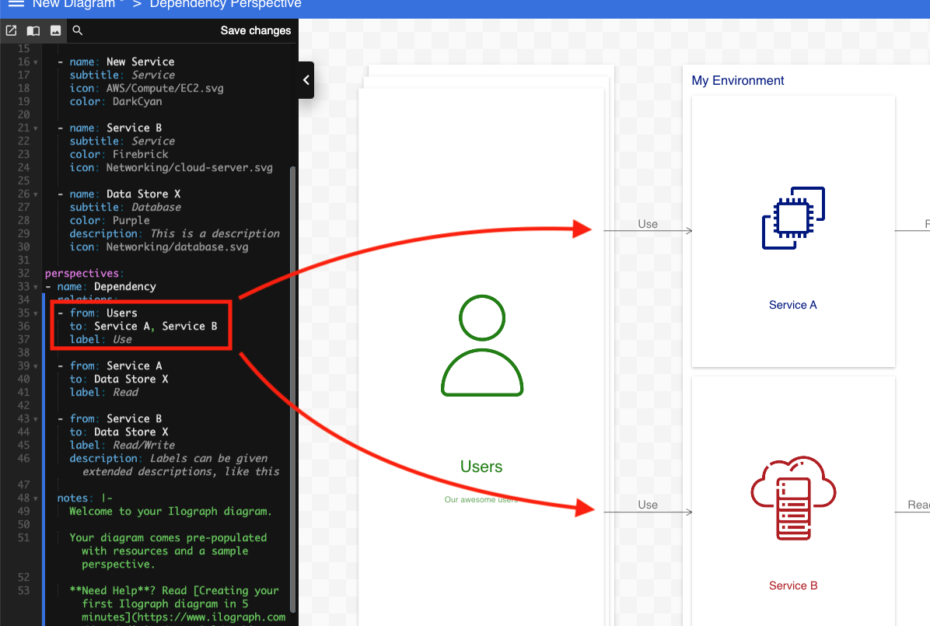
Task: Click the New Diagram breadcrumb label
Action: 75,5
